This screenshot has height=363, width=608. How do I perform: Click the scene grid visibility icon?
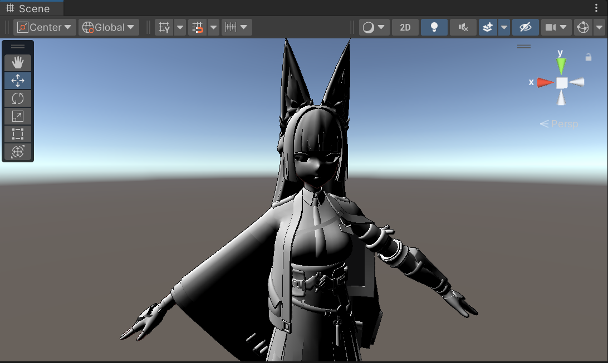click(164, 27)
